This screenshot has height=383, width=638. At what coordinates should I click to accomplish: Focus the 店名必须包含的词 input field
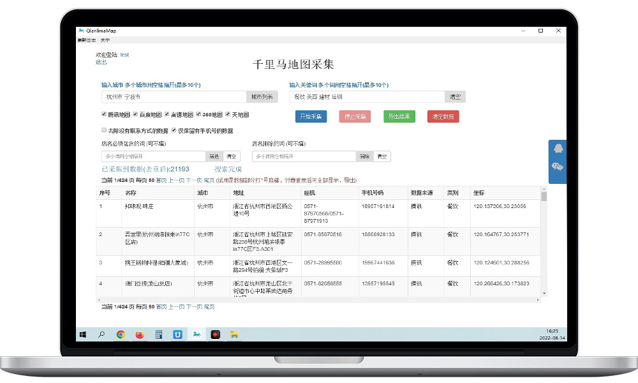coord(154,156)
